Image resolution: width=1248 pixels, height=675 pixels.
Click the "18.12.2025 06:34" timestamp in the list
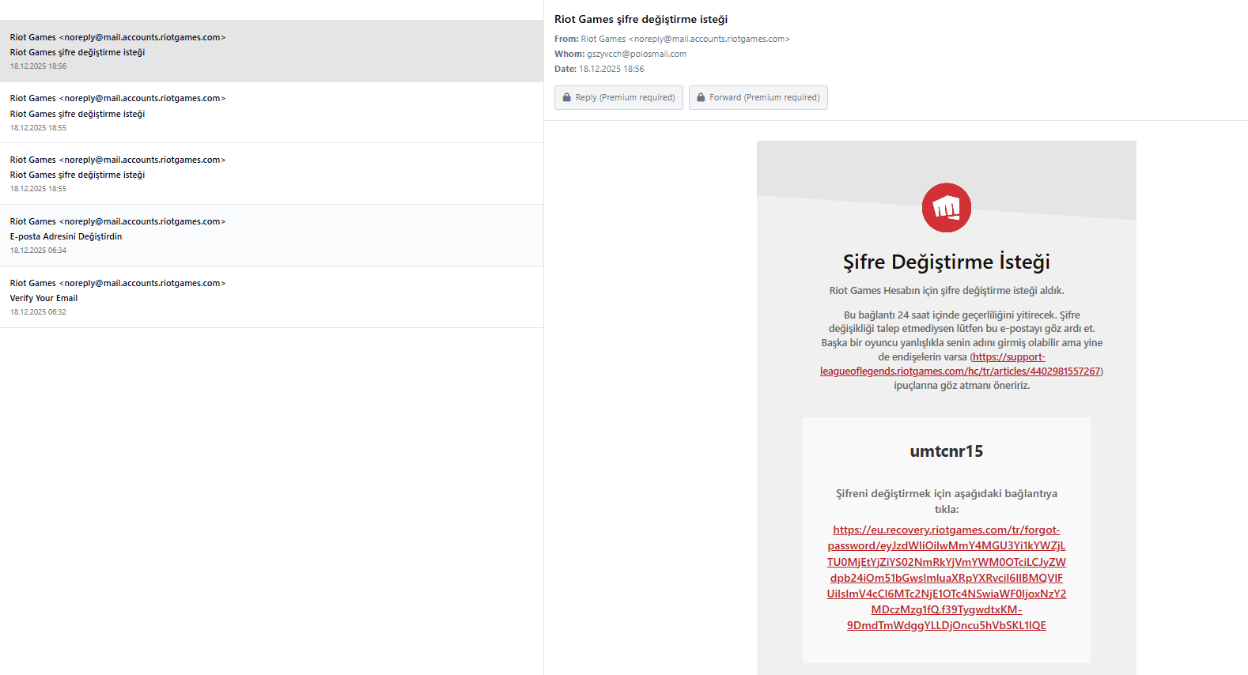pyautogui.click(x=38, y=251)
